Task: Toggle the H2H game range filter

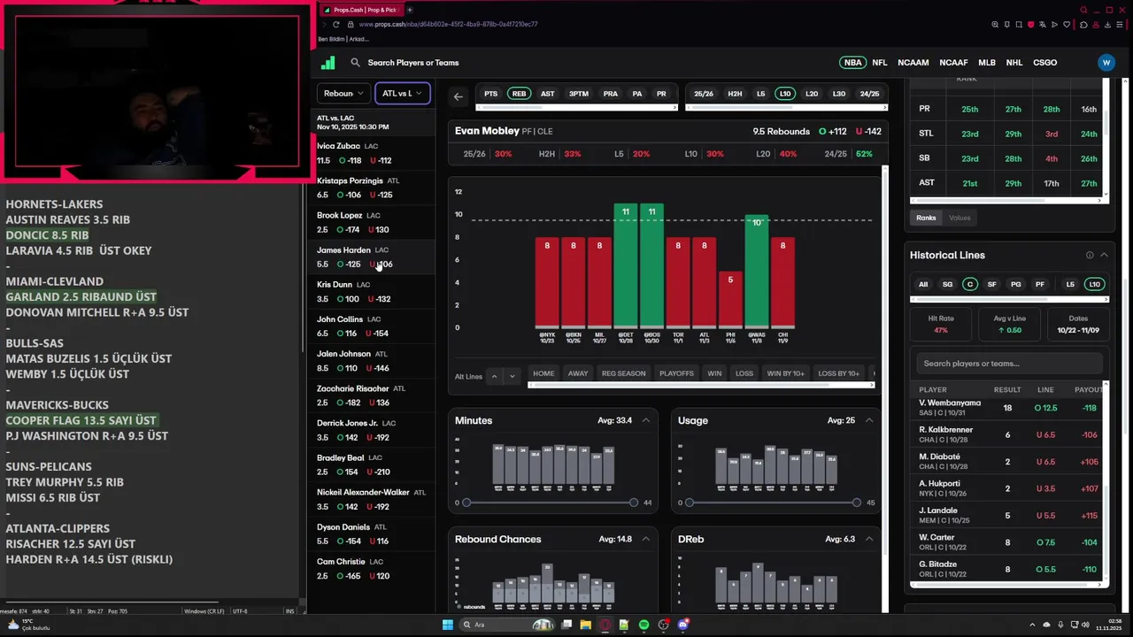Action: coord(735,94)
